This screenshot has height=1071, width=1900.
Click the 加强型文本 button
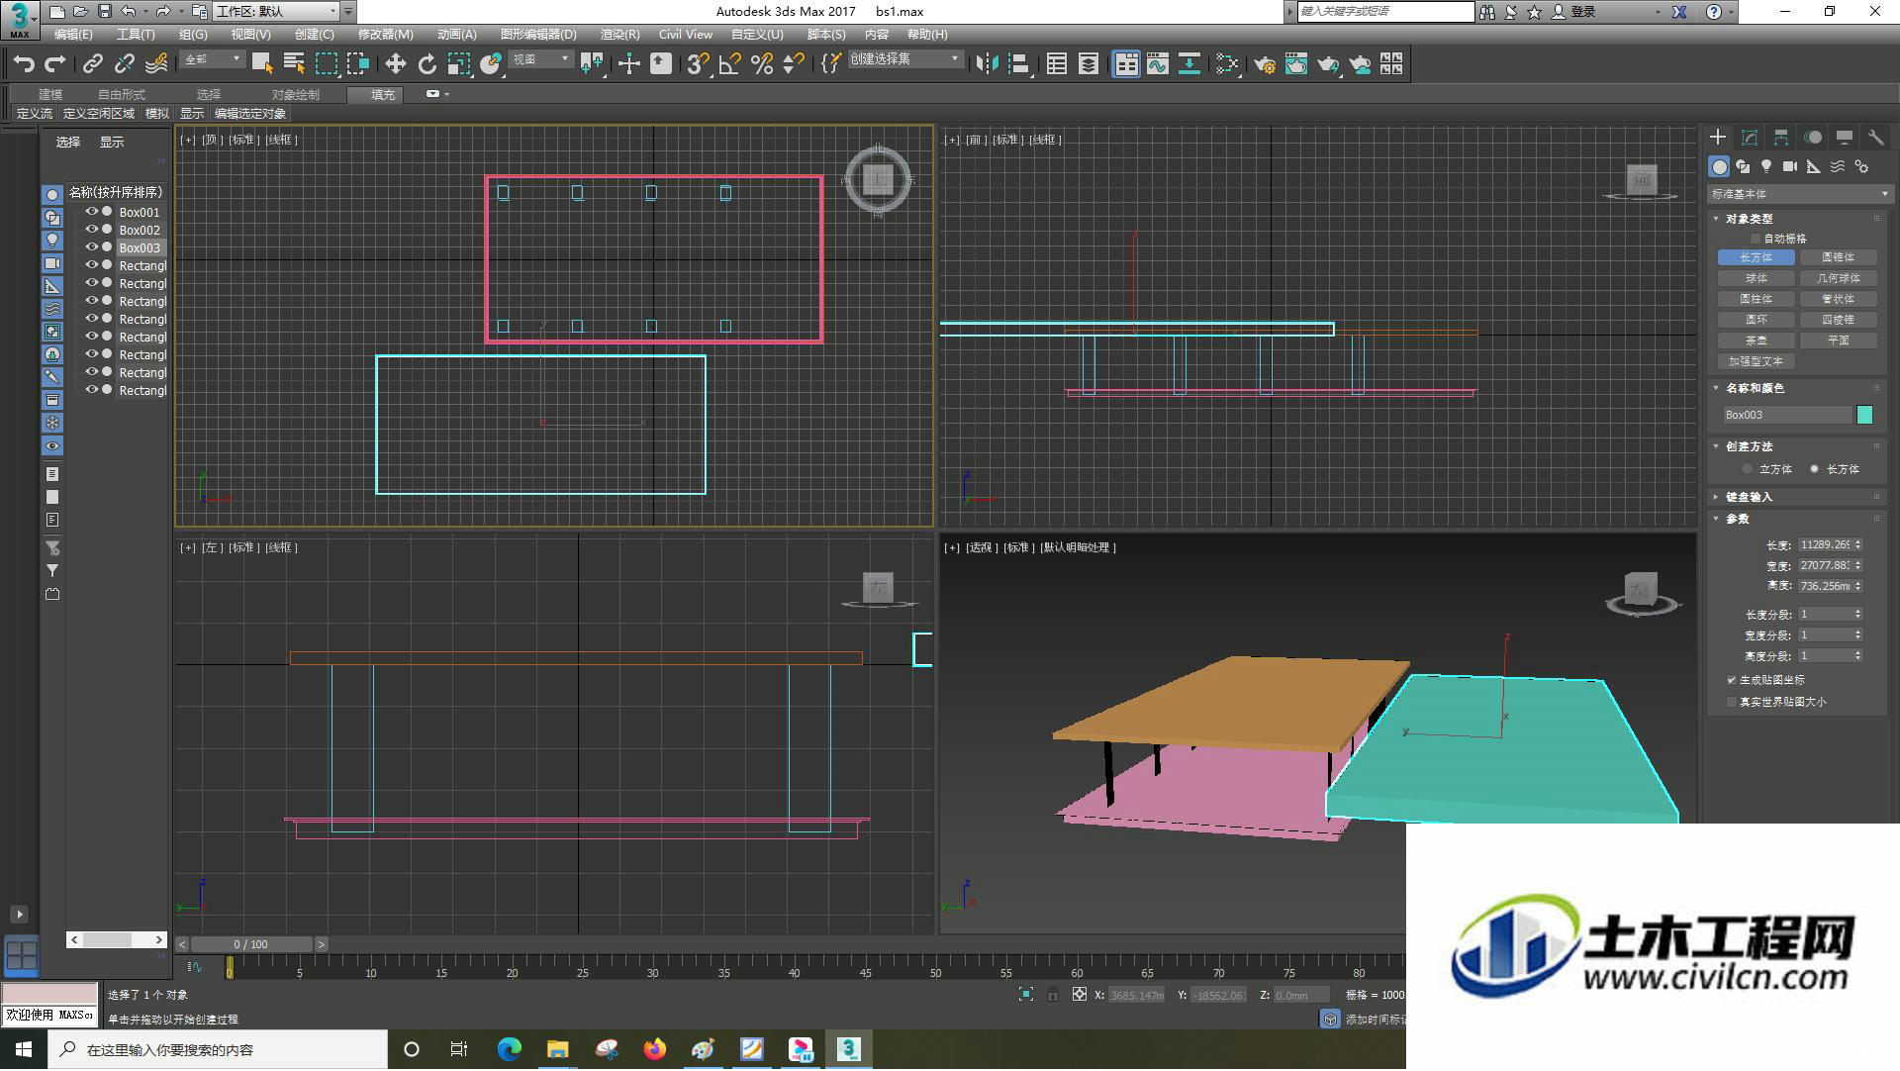pyautogui.click(x=1757, y=361)
